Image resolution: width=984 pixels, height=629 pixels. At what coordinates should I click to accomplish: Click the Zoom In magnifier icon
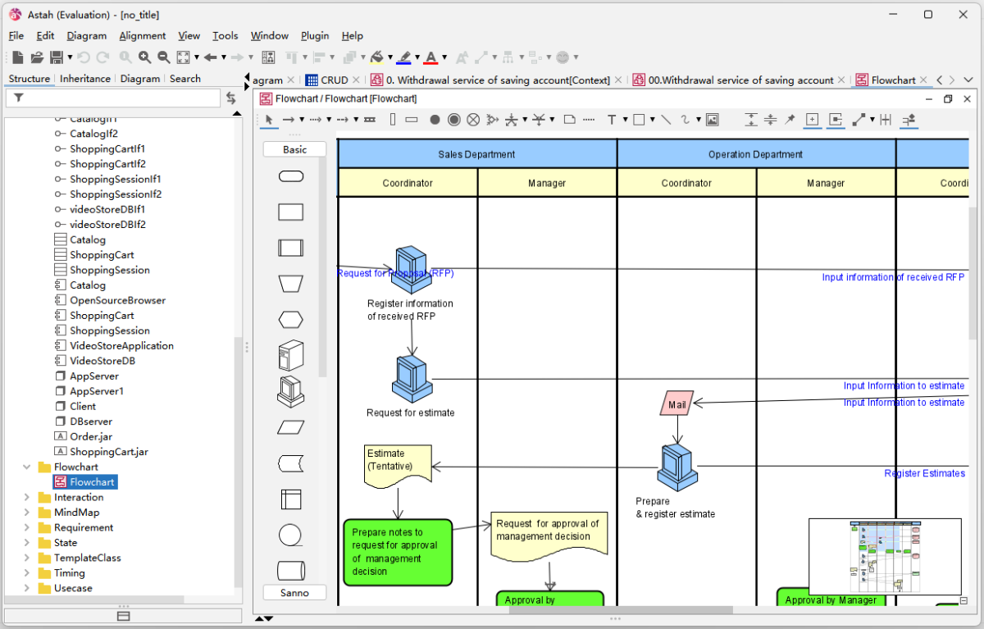(144, 57)
